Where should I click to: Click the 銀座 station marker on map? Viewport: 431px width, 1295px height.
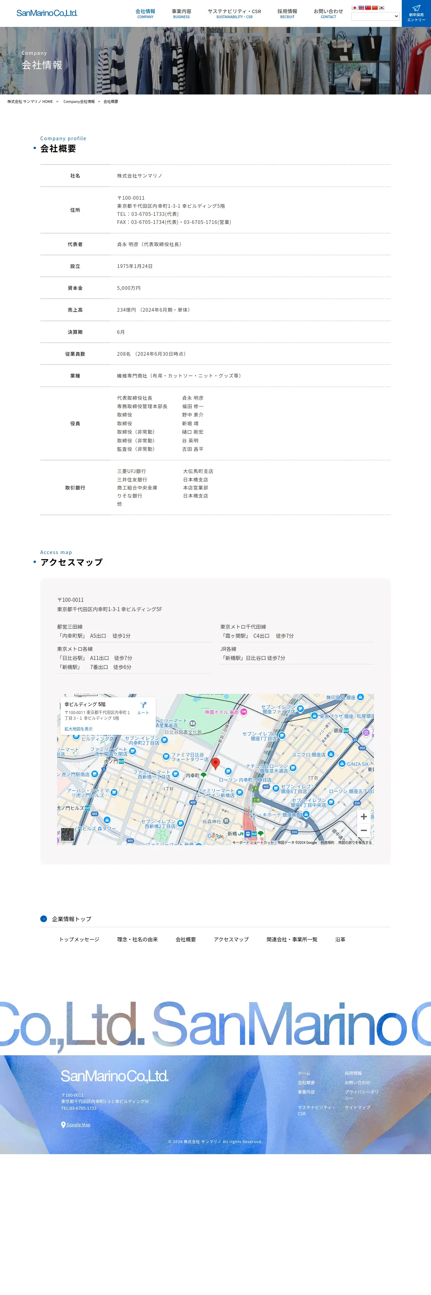pos(346,731)
